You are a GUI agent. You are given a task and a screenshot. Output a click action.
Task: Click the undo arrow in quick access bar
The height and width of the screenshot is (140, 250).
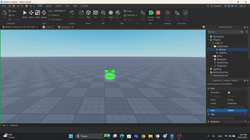[30, 6]
